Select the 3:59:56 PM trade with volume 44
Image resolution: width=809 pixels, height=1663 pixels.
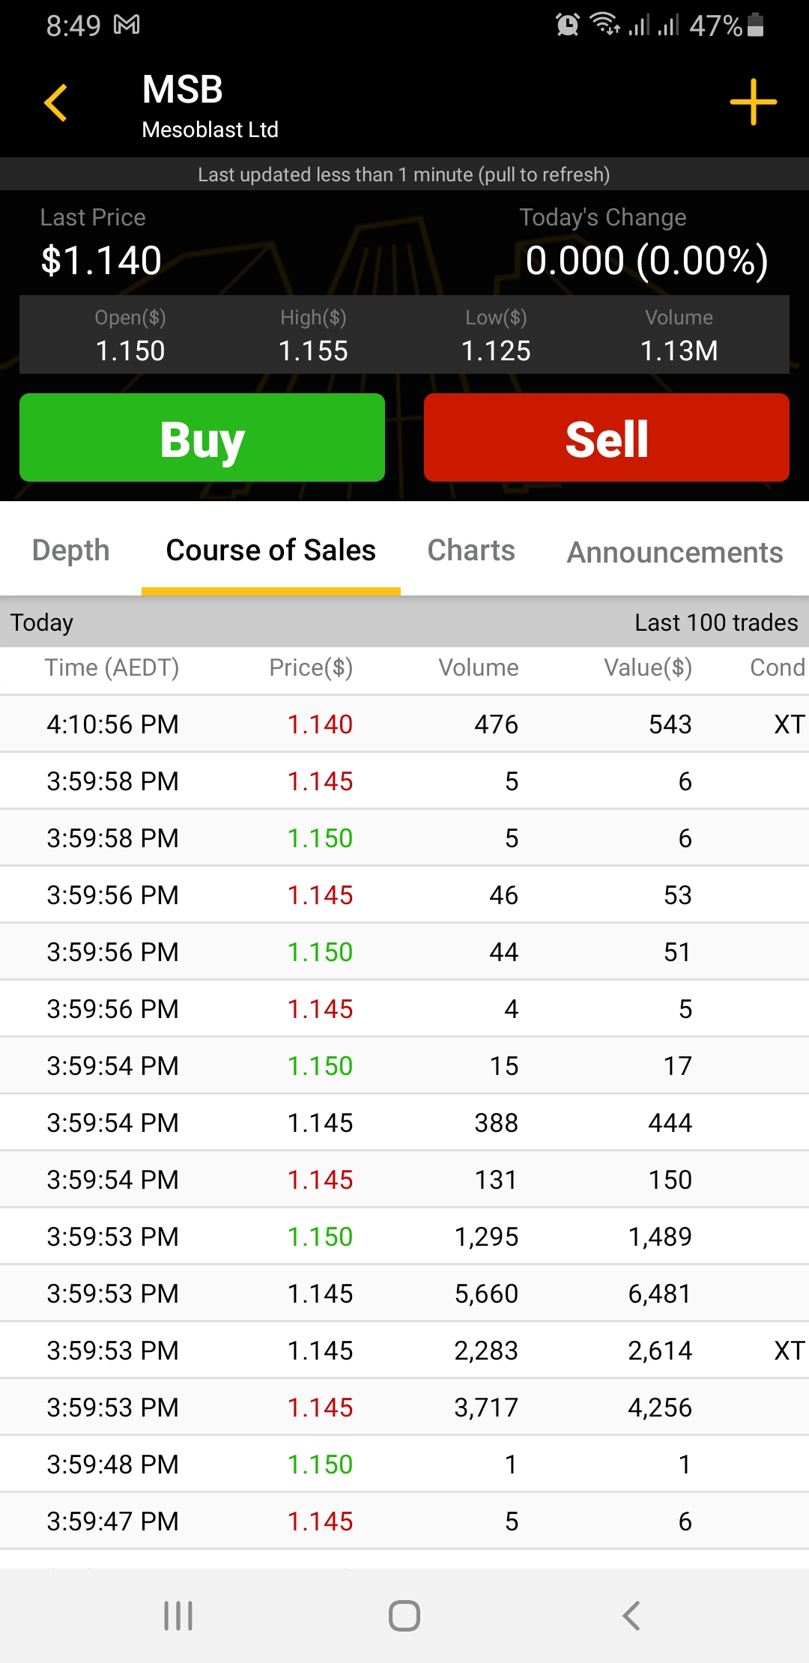tap(404, 952)
